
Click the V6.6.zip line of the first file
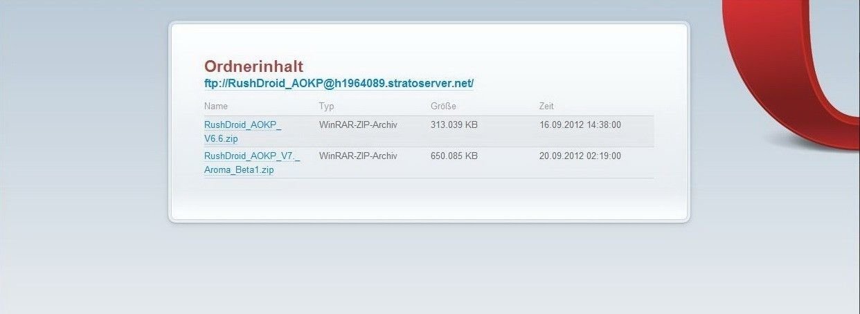(x=221, y=139)
